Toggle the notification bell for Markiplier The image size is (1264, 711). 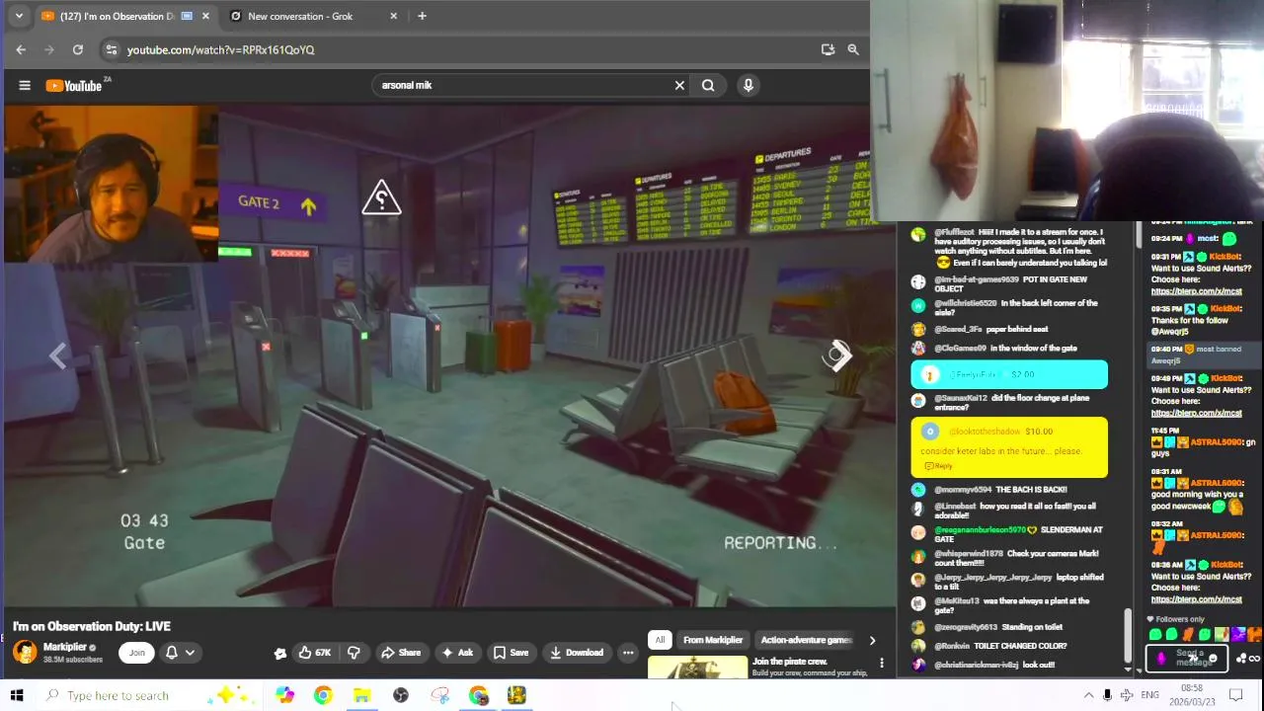pyautogui.click(x=172, y=652)
